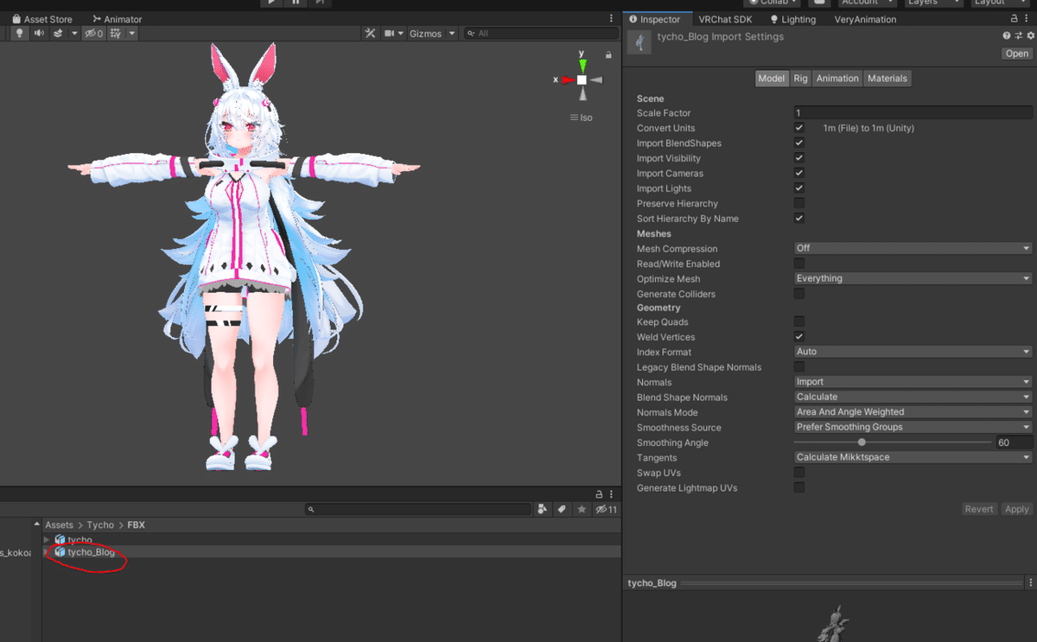Toggle scene lighting bulb icon
This screenshot has height=642, width=1037.
[x=20, y=33]
